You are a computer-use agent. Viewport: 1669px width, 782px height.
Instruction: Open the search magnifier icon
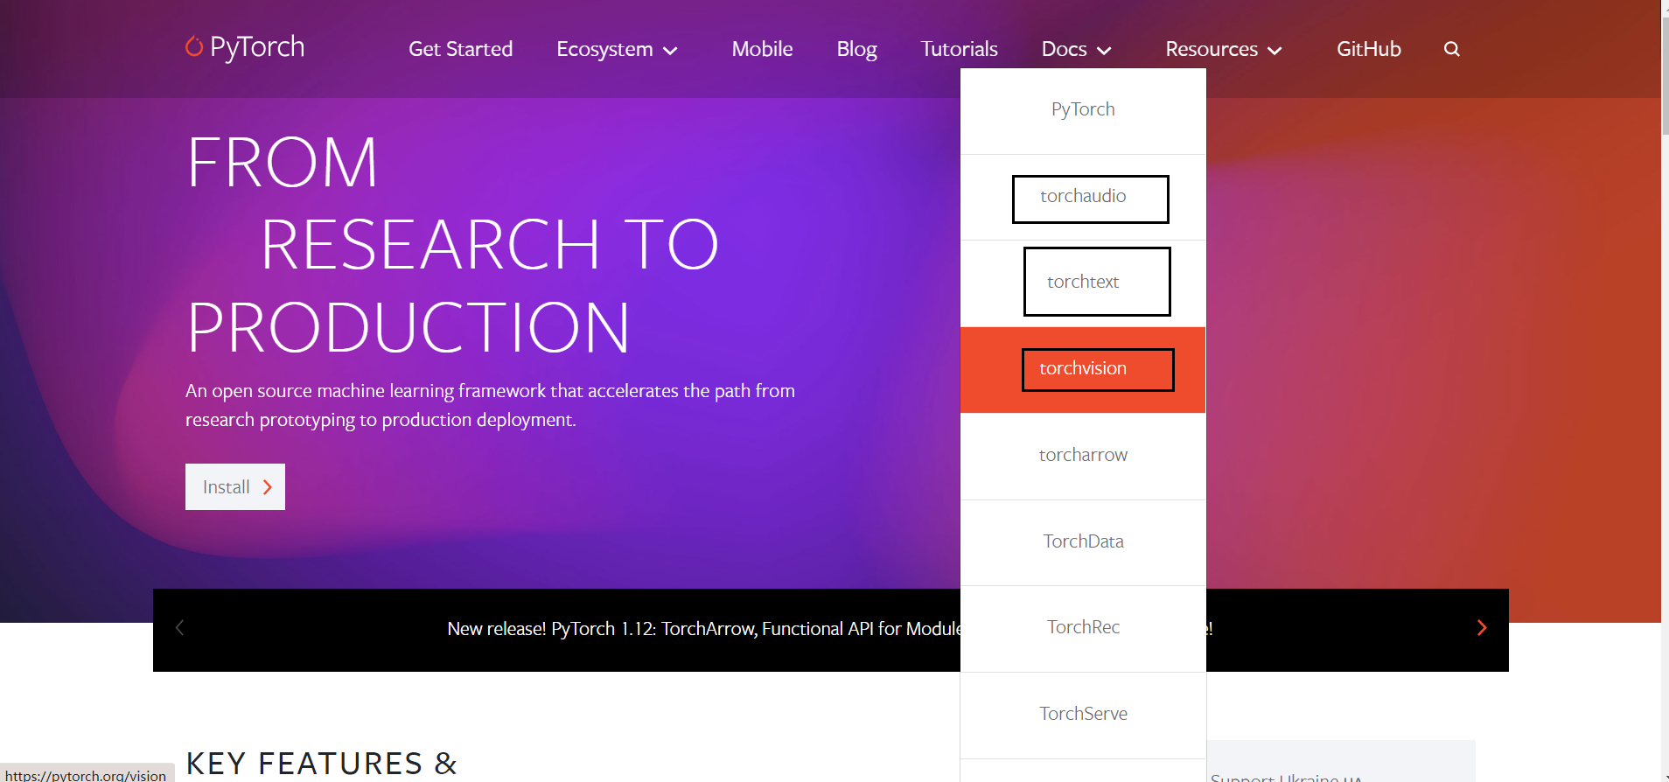click(x=1451, y=49)
